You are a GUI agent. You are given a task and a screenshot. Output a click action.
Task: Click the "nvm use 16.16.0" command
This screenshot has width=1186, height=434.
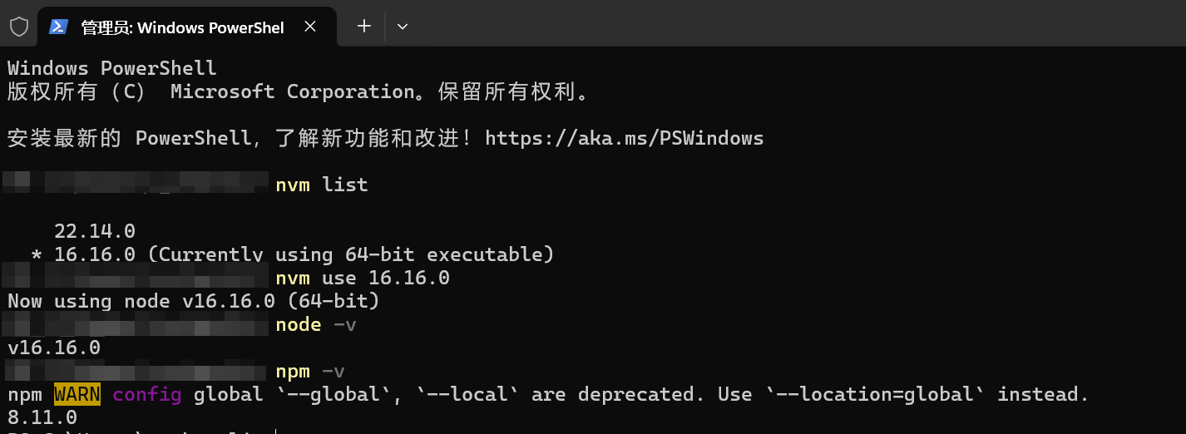(363, 278)
